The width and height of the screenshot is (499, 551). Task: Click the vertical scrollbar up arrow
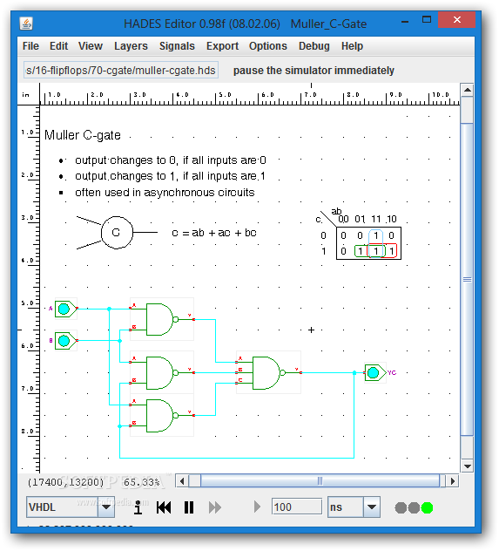tap(467, 90)
